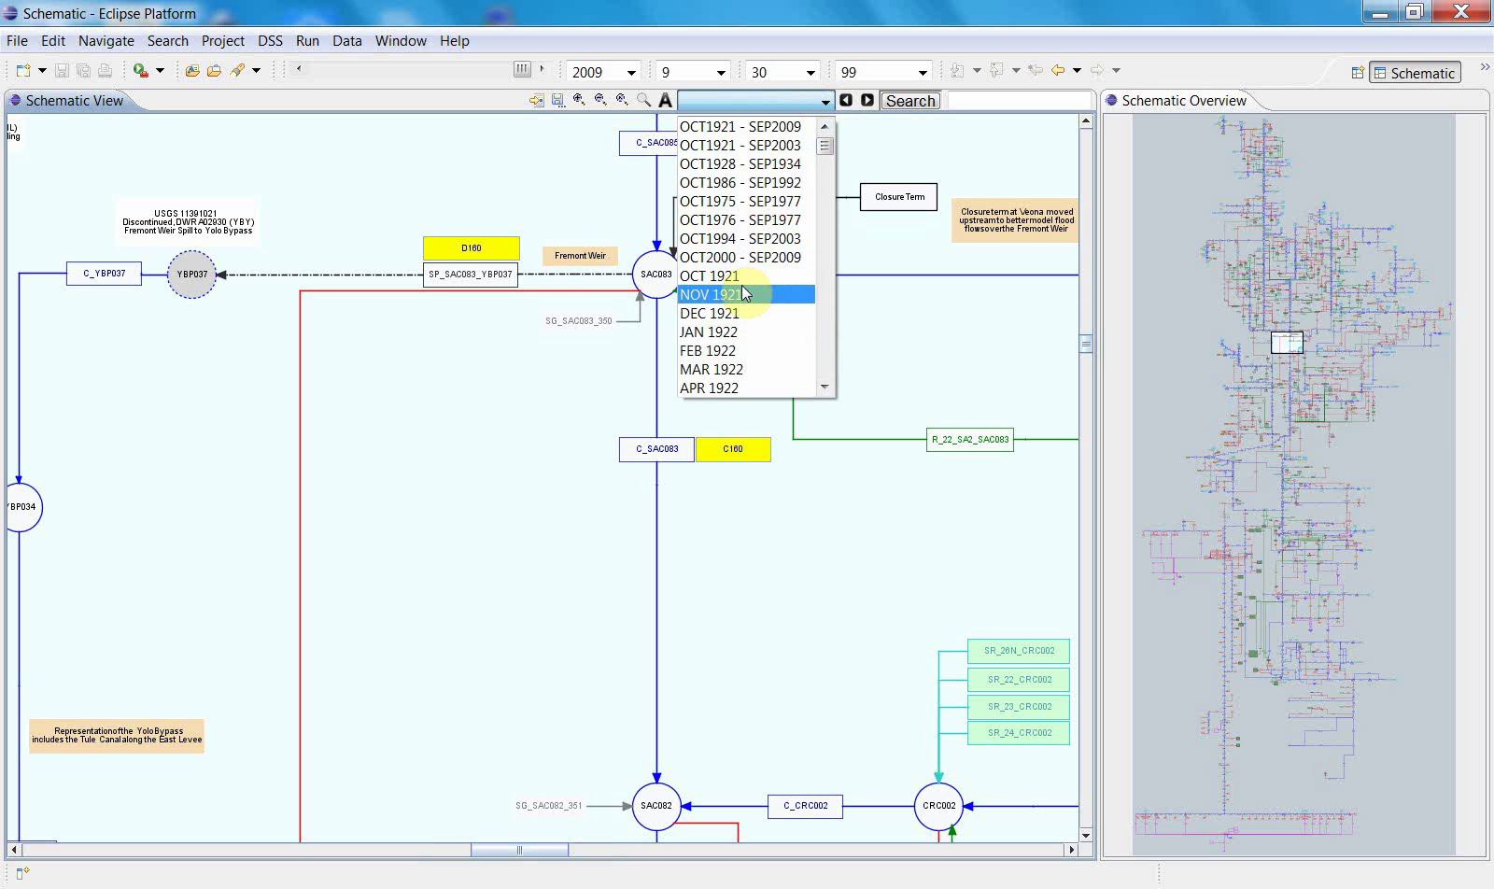
Task: Click the Save schematic icon in view toolbar
Action: click(x=557, y=100)
